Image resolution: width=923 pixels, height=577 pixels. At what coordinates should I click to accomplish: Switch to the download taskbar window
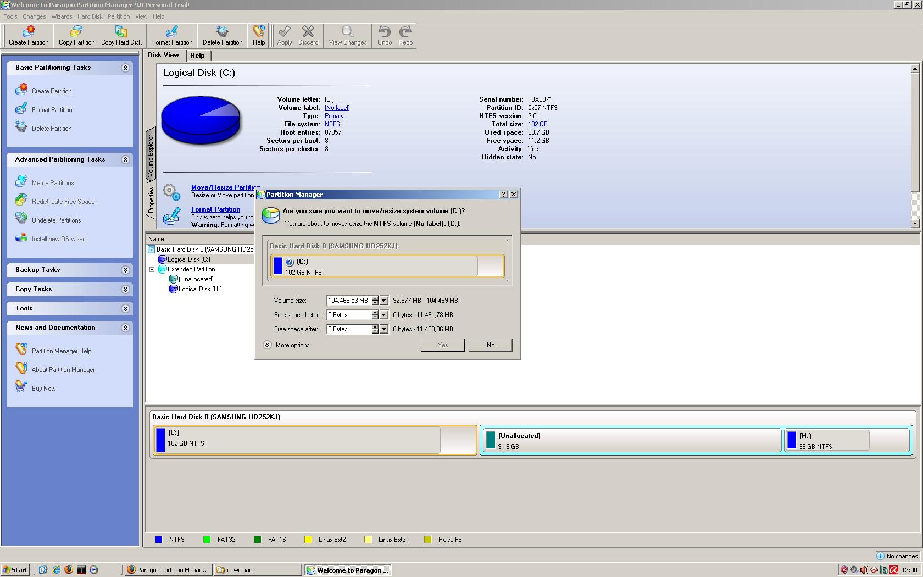[x=258, y=570]
